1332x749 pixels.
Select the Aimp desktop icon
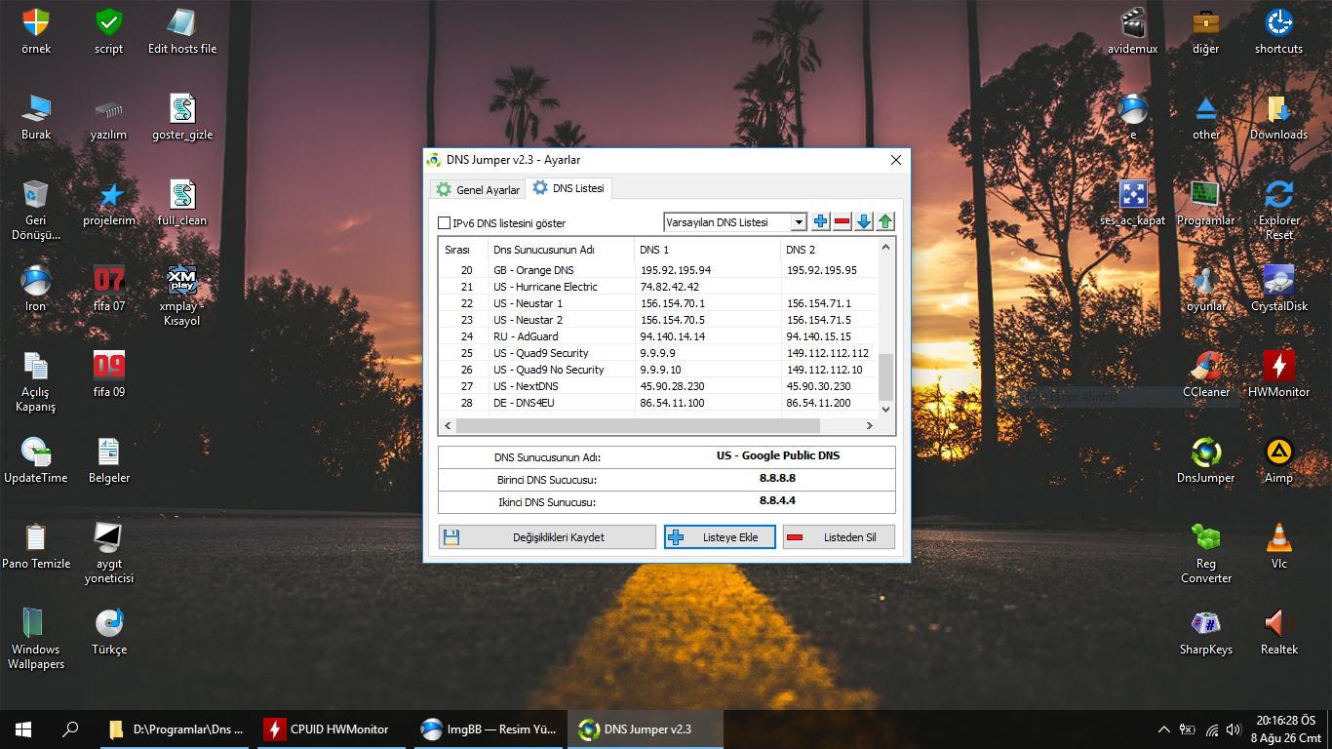[1278, 460]
